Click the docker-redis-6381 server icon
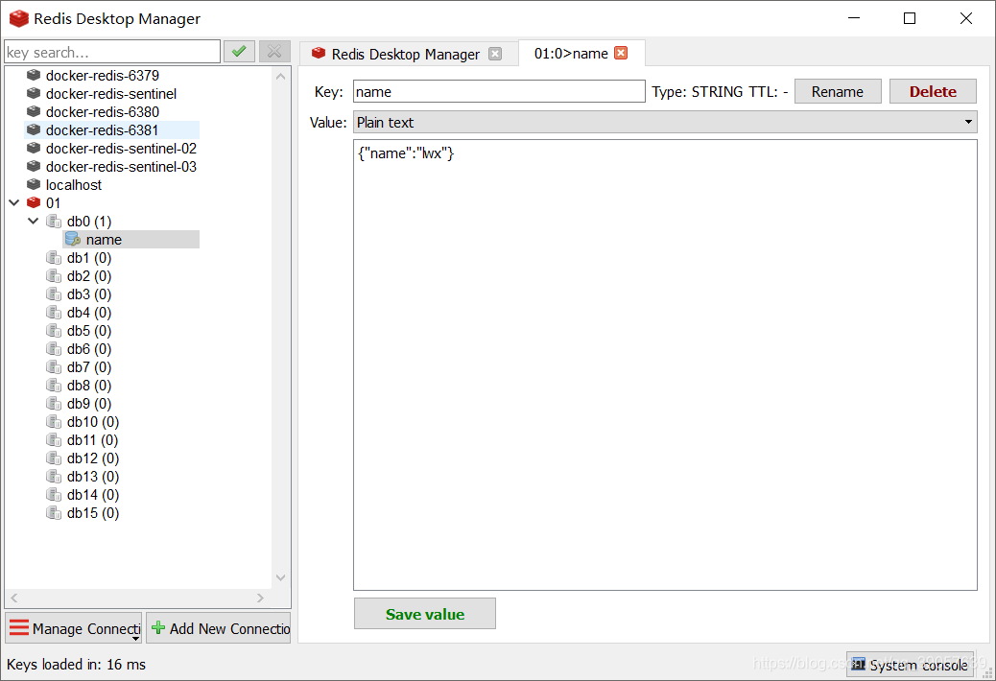996x681 pixels. [34, 129]
